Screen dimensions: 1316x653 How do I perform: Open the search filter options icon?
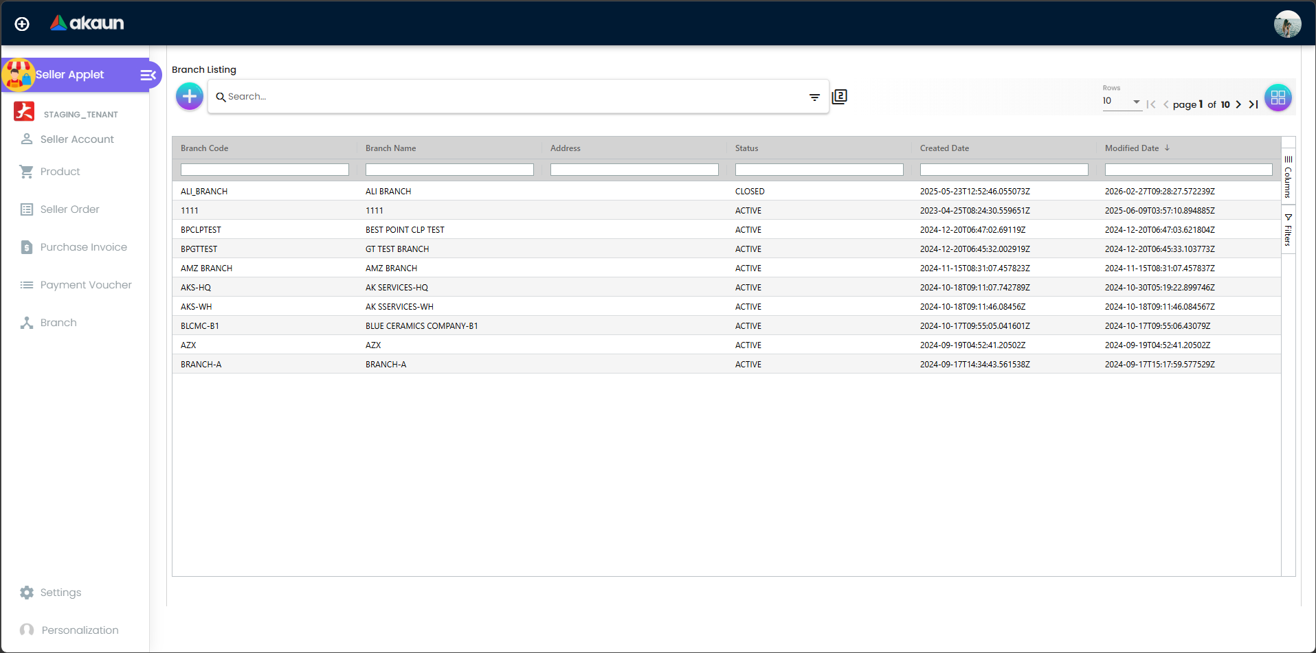814,97
